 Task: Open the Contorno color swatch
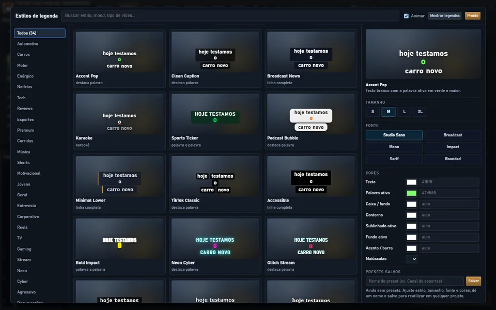pos(411,215)
